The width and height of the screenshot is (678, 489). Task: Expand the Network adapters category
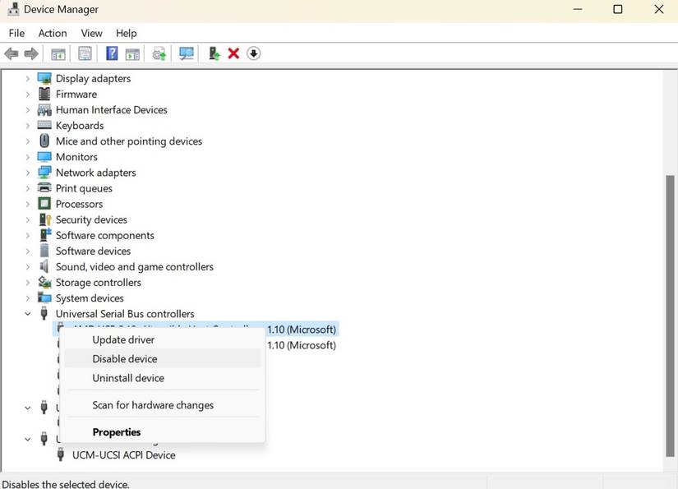point(27,173)
